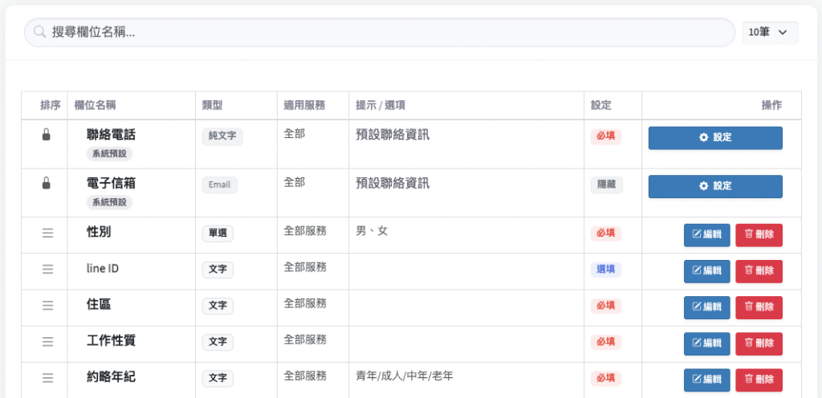Screen dimensions: 822x398
Task: Select the 電子信箱 field name
Action: tap(111, 183)
